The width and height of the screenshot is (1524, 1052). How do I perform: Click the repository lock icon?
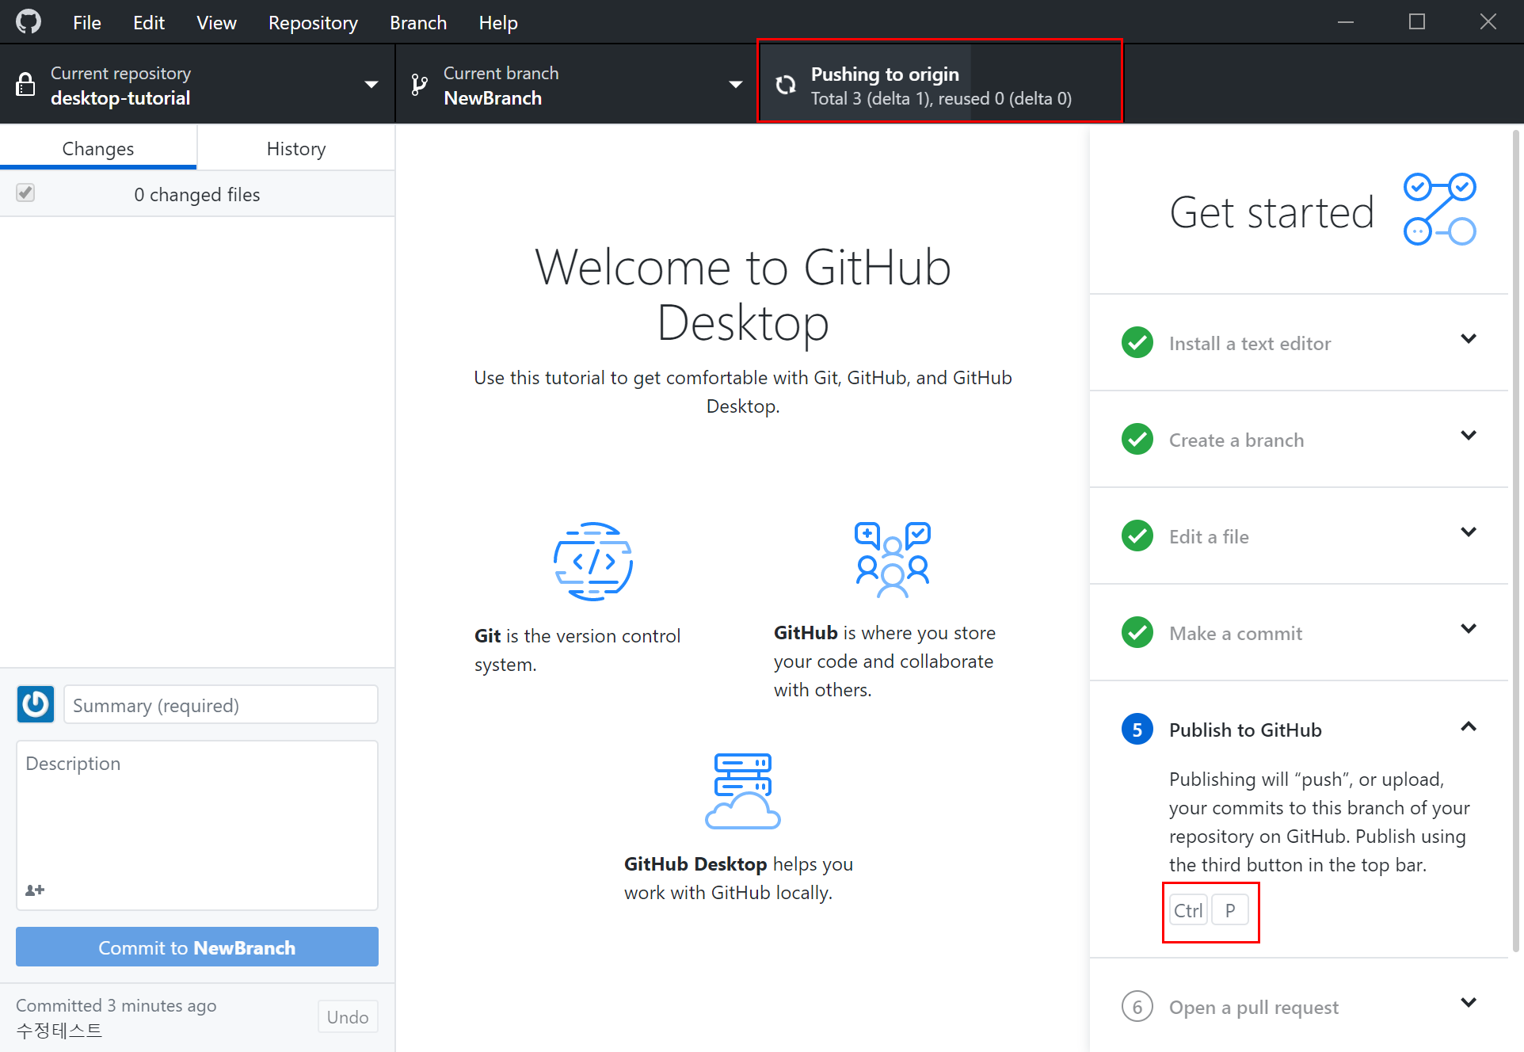click(x=25, y=84)
